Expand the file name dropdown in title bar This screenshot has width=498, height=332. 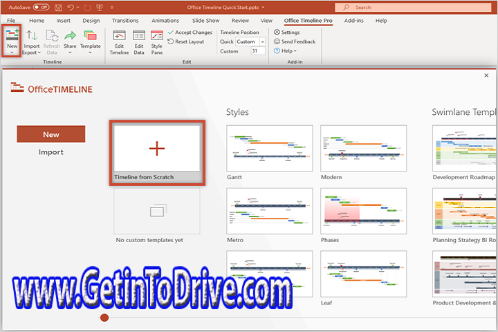[x=263, y=8]
